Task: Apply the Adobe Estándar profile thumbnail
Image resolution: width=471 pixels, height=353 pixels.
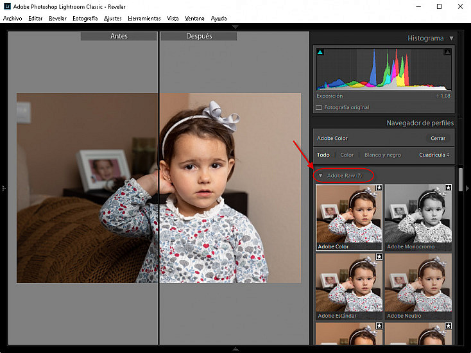Action: 348,286
